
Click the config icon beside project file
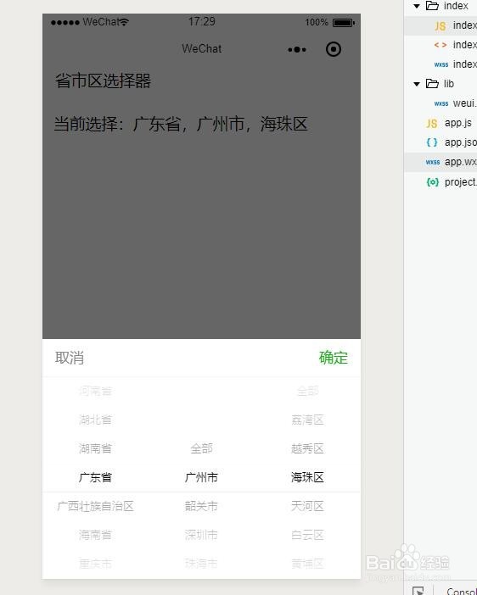pos(433,182)
